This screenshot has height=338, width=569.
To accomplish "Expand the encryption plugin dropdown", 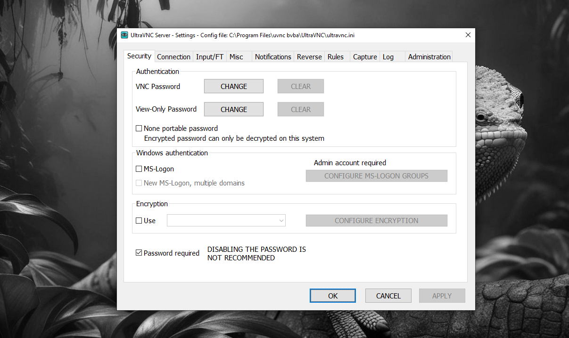I will 281,220.
